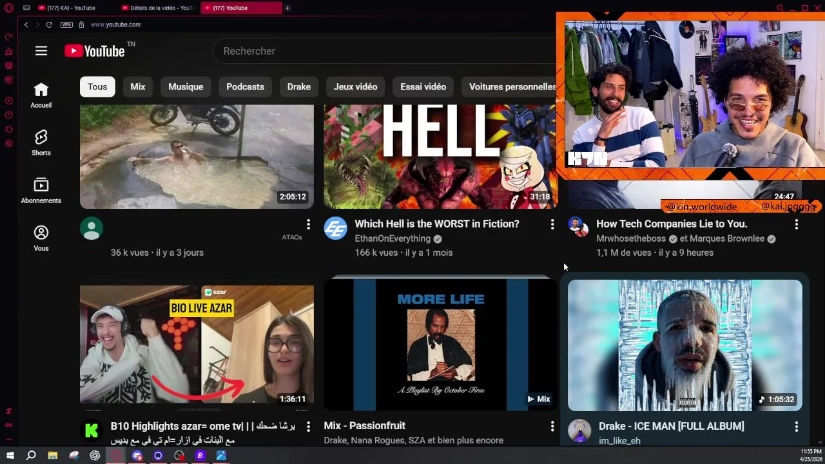Open Mix - Passionfruit title link
Image resolution: width=825 pixels, height=464 pixels.
coord(364,426)
